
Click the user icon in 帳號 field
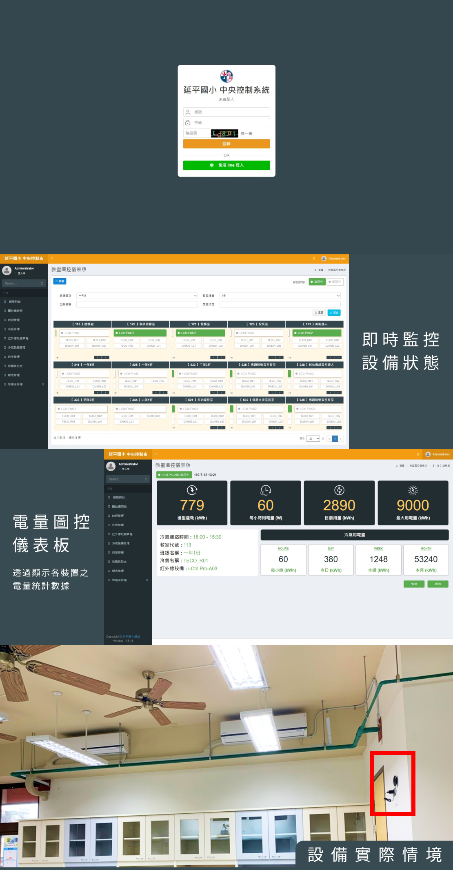tap(188, 112)
